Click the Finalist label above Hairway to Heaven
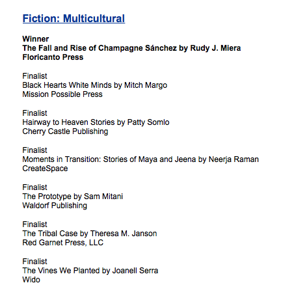Image resolution: width=281 pixels, height=298 pixels. (34, 113)
